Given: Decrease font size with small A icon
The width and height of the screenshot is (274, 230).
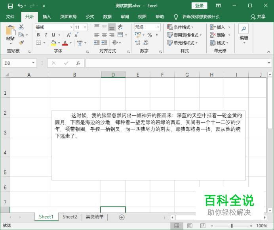Looking at the screenshot, I should pyautogui.click(x=76, y=35).
